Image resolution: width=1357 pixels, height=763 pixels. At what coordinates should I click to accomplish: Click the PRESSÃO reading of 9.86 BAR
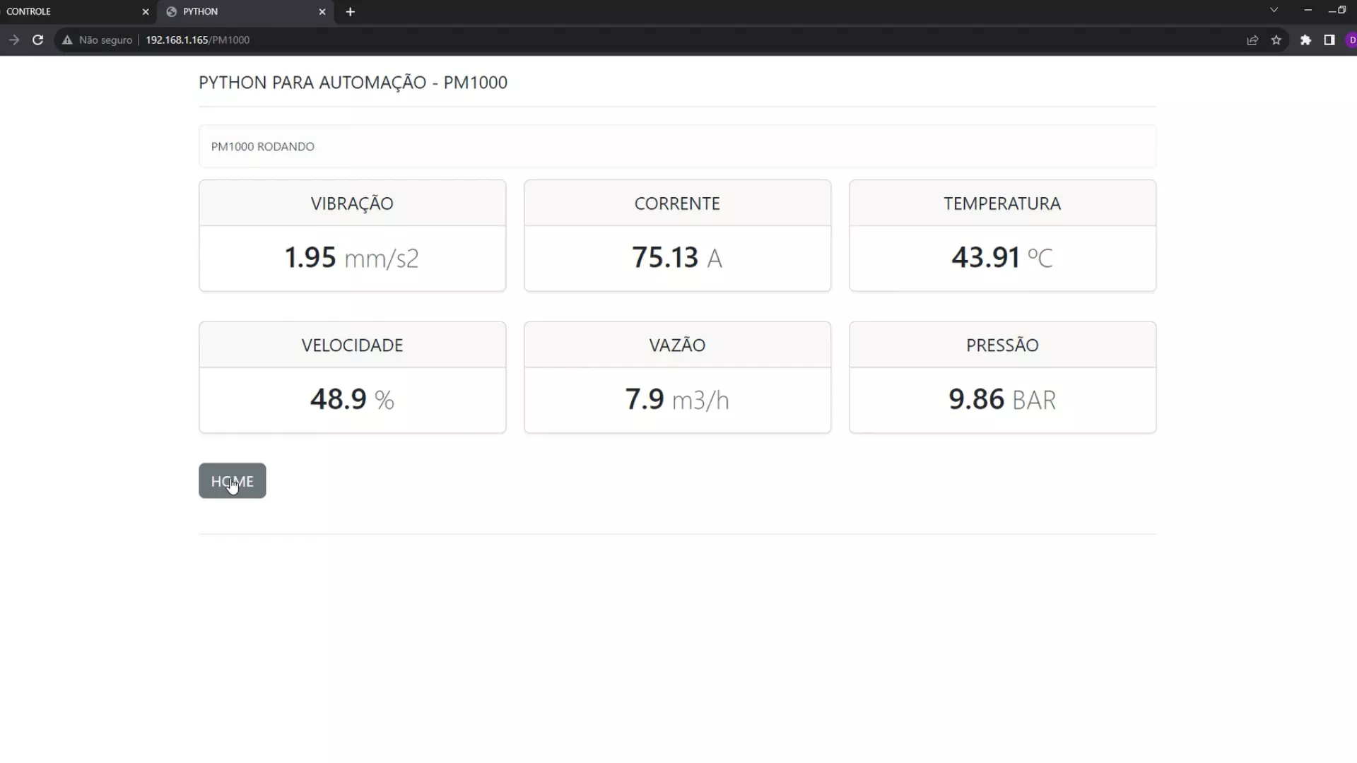(x=1002, y=399)
